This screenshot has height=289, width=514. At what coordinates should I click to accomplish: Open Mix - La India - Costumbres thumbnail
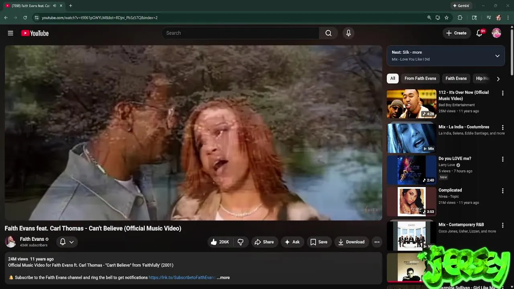[x=411, y=138]
